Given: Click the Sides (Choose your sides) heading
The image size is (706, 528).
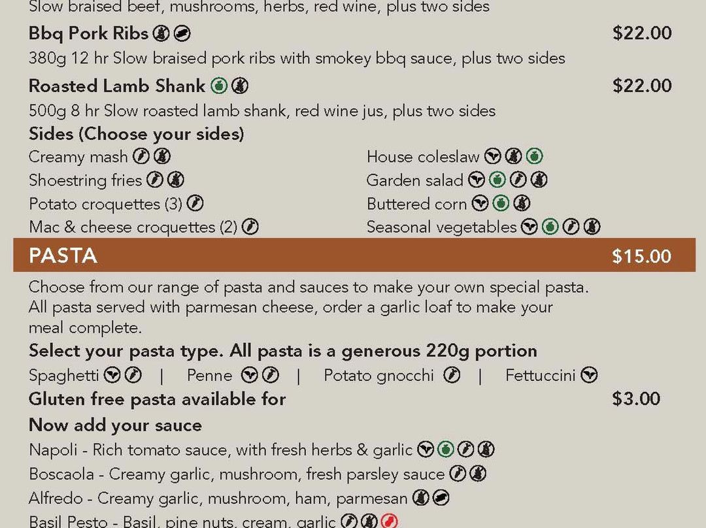Looking at the screenshot, I should tap(137, 134).
